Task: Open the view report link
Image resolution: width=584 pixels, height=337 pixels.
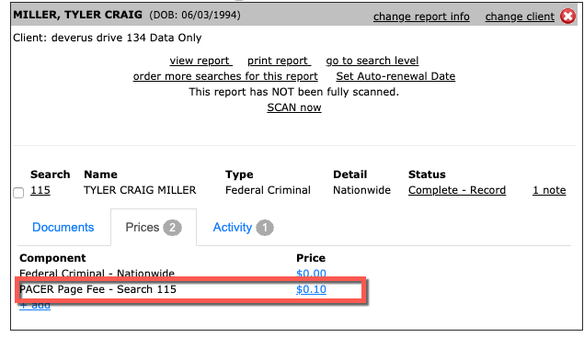Action: coord(200,61)
